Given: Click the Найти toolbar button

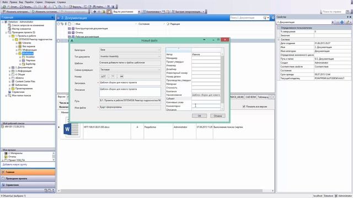Looking at the screenshot, I should 98,7.
